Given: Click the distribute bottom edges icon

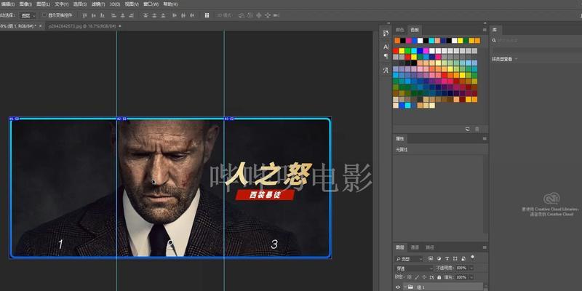Looking at the screenshot, I should (163, 15).
